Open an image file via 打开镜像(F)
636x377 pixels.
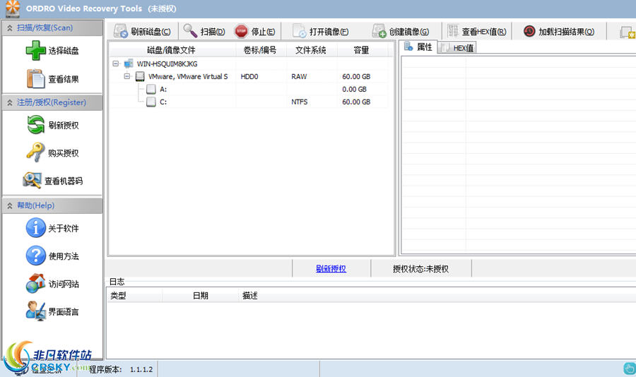[x=300, y=31]
